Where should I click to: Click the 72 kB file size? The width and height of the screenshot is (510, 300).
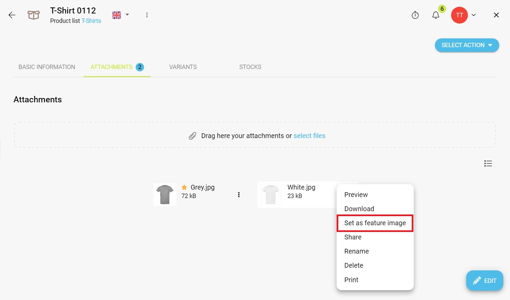coord(189,196)
